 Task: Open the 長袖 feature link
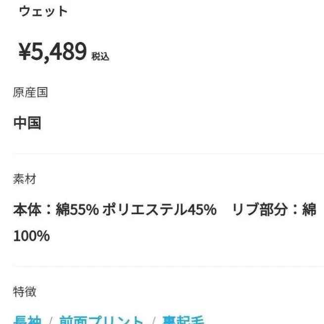[x=28, y=320]
